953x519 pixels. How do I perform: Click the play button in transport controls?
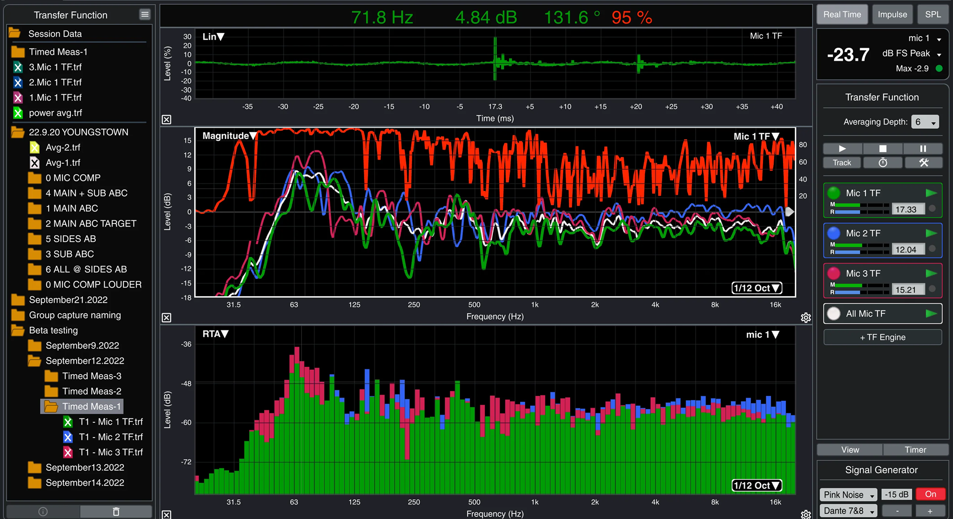coord(842,148)
